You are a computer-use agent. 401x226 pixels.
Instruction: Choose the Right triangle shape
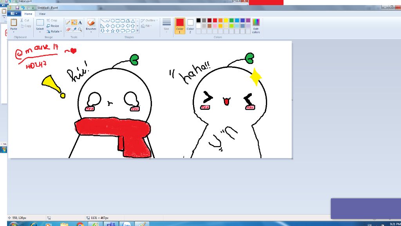(103, 26)
